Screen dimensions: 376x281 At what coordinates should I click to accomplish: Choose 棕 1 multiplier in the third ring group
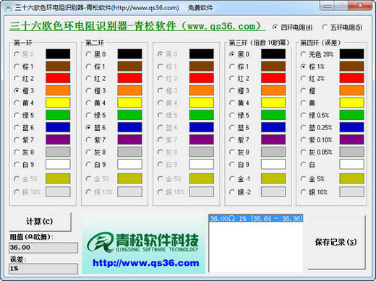pos(239,66)
